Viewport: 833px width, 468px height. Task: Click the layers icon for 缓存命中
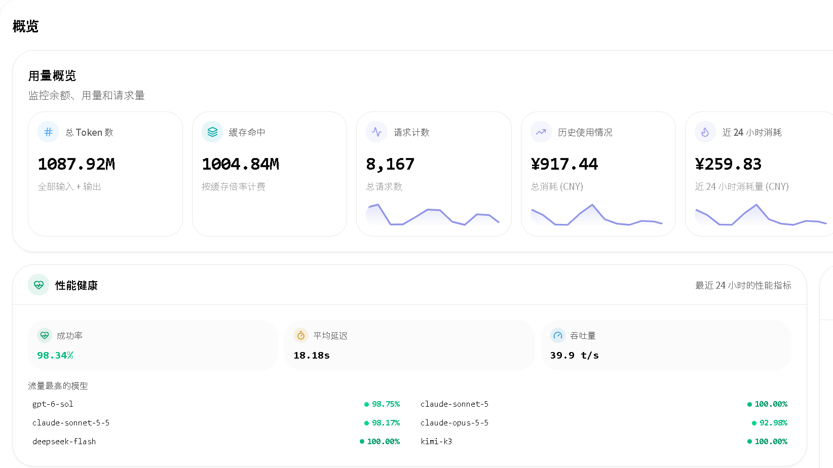tap(212, 132)
